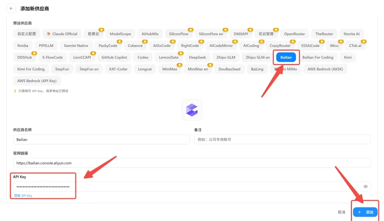Select the SiliconFlow en preset
Image resolution: width=384 pixels, height=221 pixels.
pos(211,34)
